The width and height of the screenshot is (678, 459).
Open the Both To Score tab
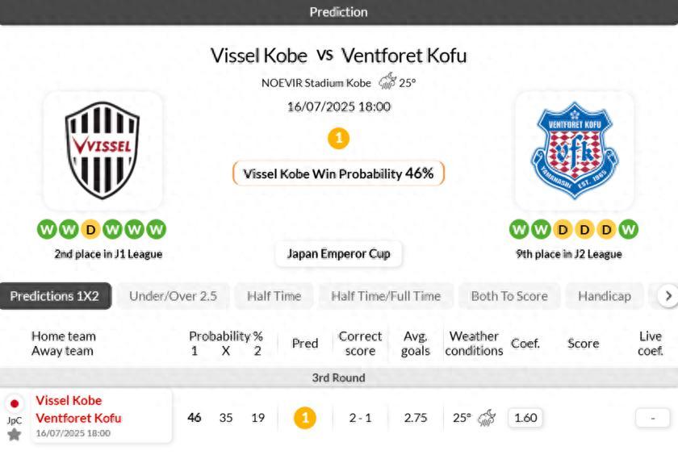(x=508, y=296)
